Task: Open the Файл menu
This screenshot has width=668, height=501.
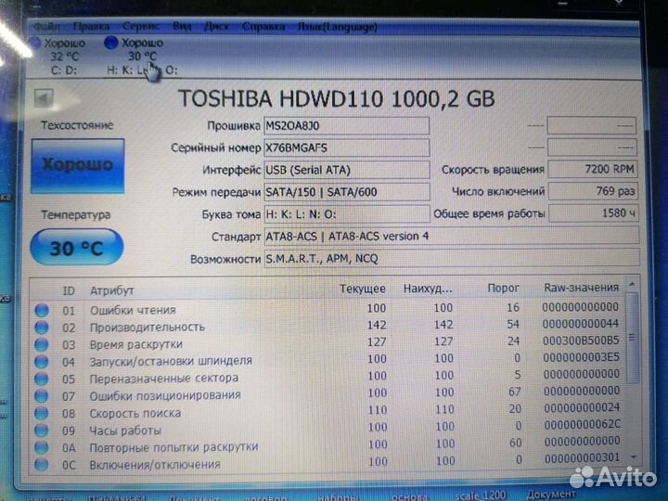Action: click(x=47, y=27)
